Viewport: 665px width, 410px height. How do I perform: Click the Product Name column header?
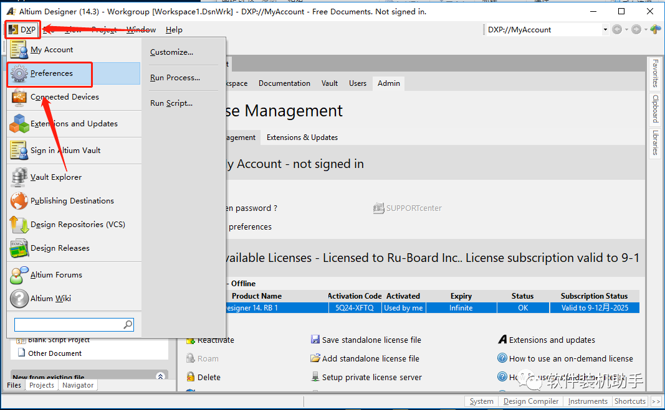click(257, 296)
